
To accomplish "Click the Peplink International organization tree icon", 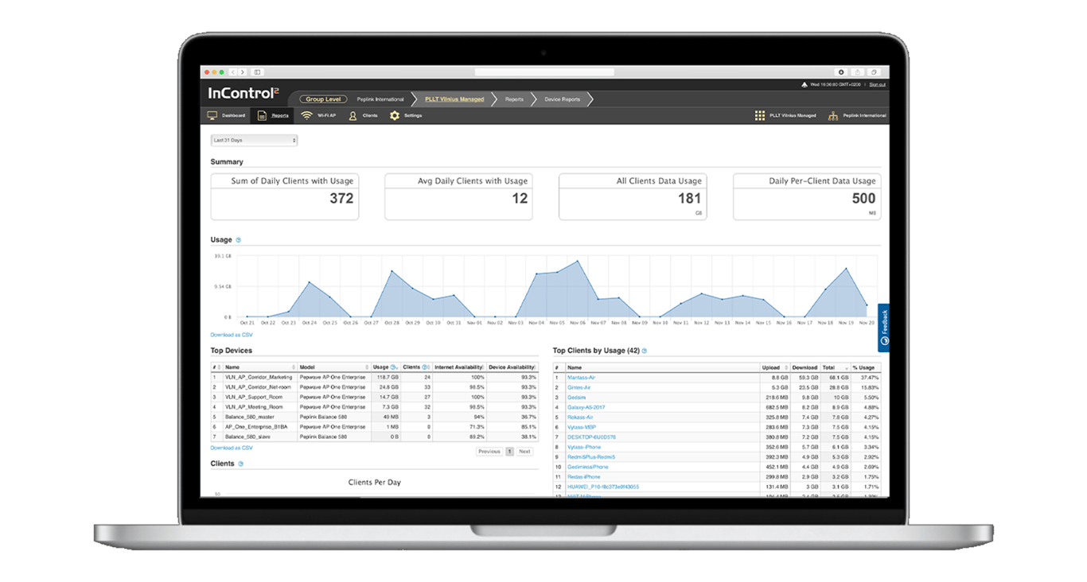I will 833,115.
